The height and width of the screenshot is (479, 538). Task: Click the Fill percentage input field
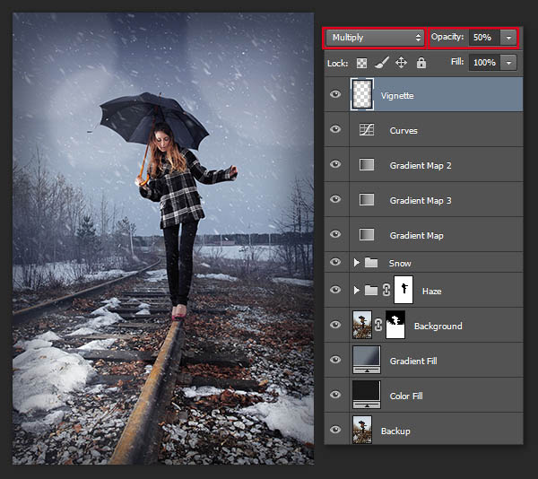tap(483, 63)
